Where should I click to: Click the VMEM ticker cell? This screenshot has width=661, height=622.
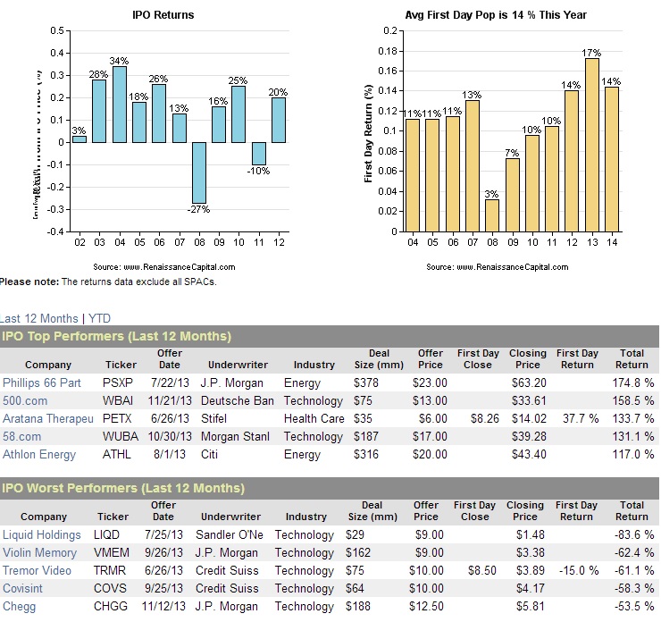pyautogui.click(x=112, y=553)
